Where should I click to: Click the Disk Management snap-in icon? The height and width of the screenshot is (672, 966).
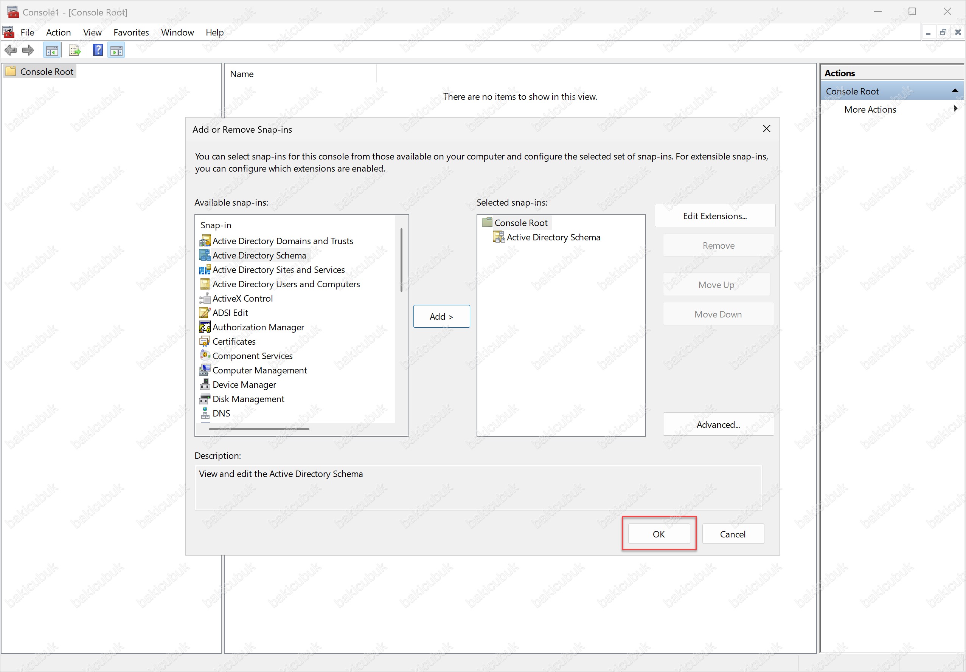(205, 399)
